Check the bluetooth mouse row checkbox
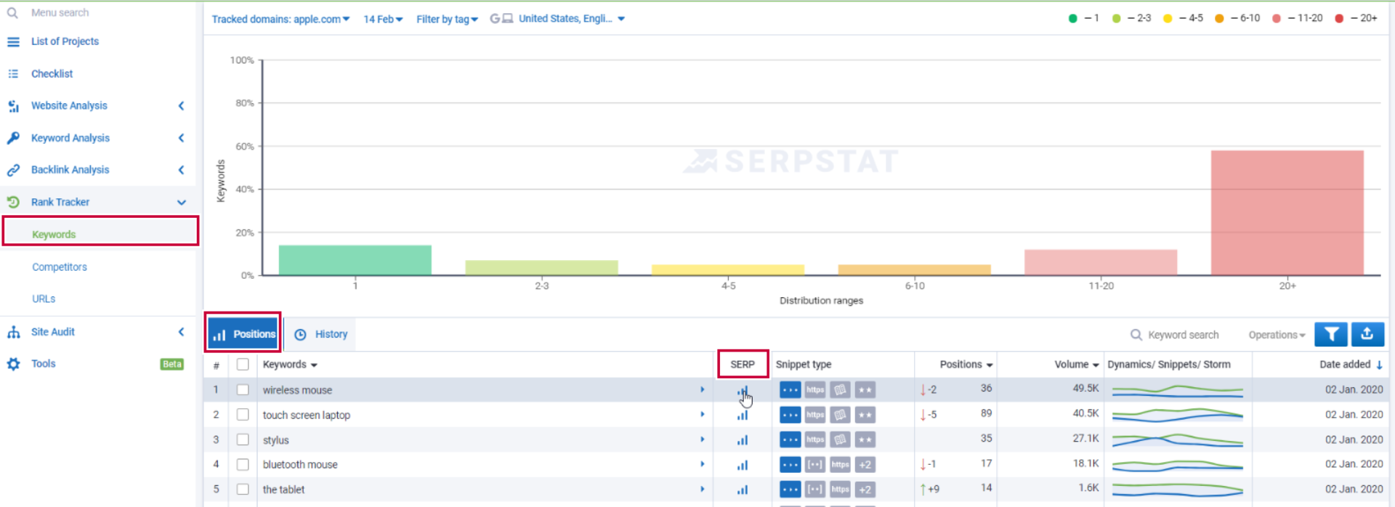Viewport: 1395px width, 507px height. tap(243, 464)
